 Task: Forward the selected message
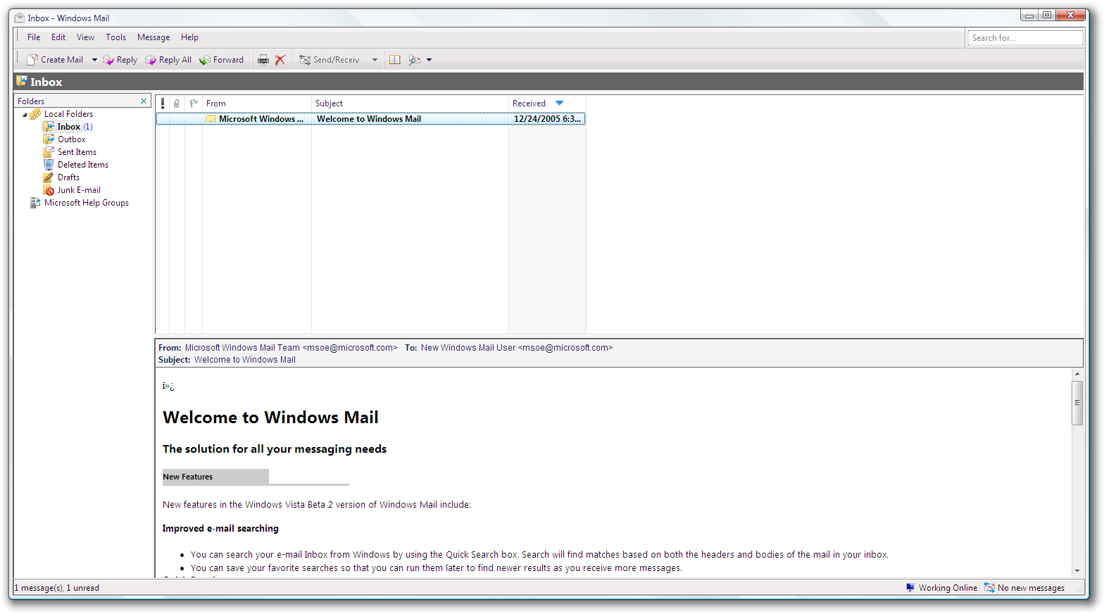pyautogui.click(x=221, y=60)
